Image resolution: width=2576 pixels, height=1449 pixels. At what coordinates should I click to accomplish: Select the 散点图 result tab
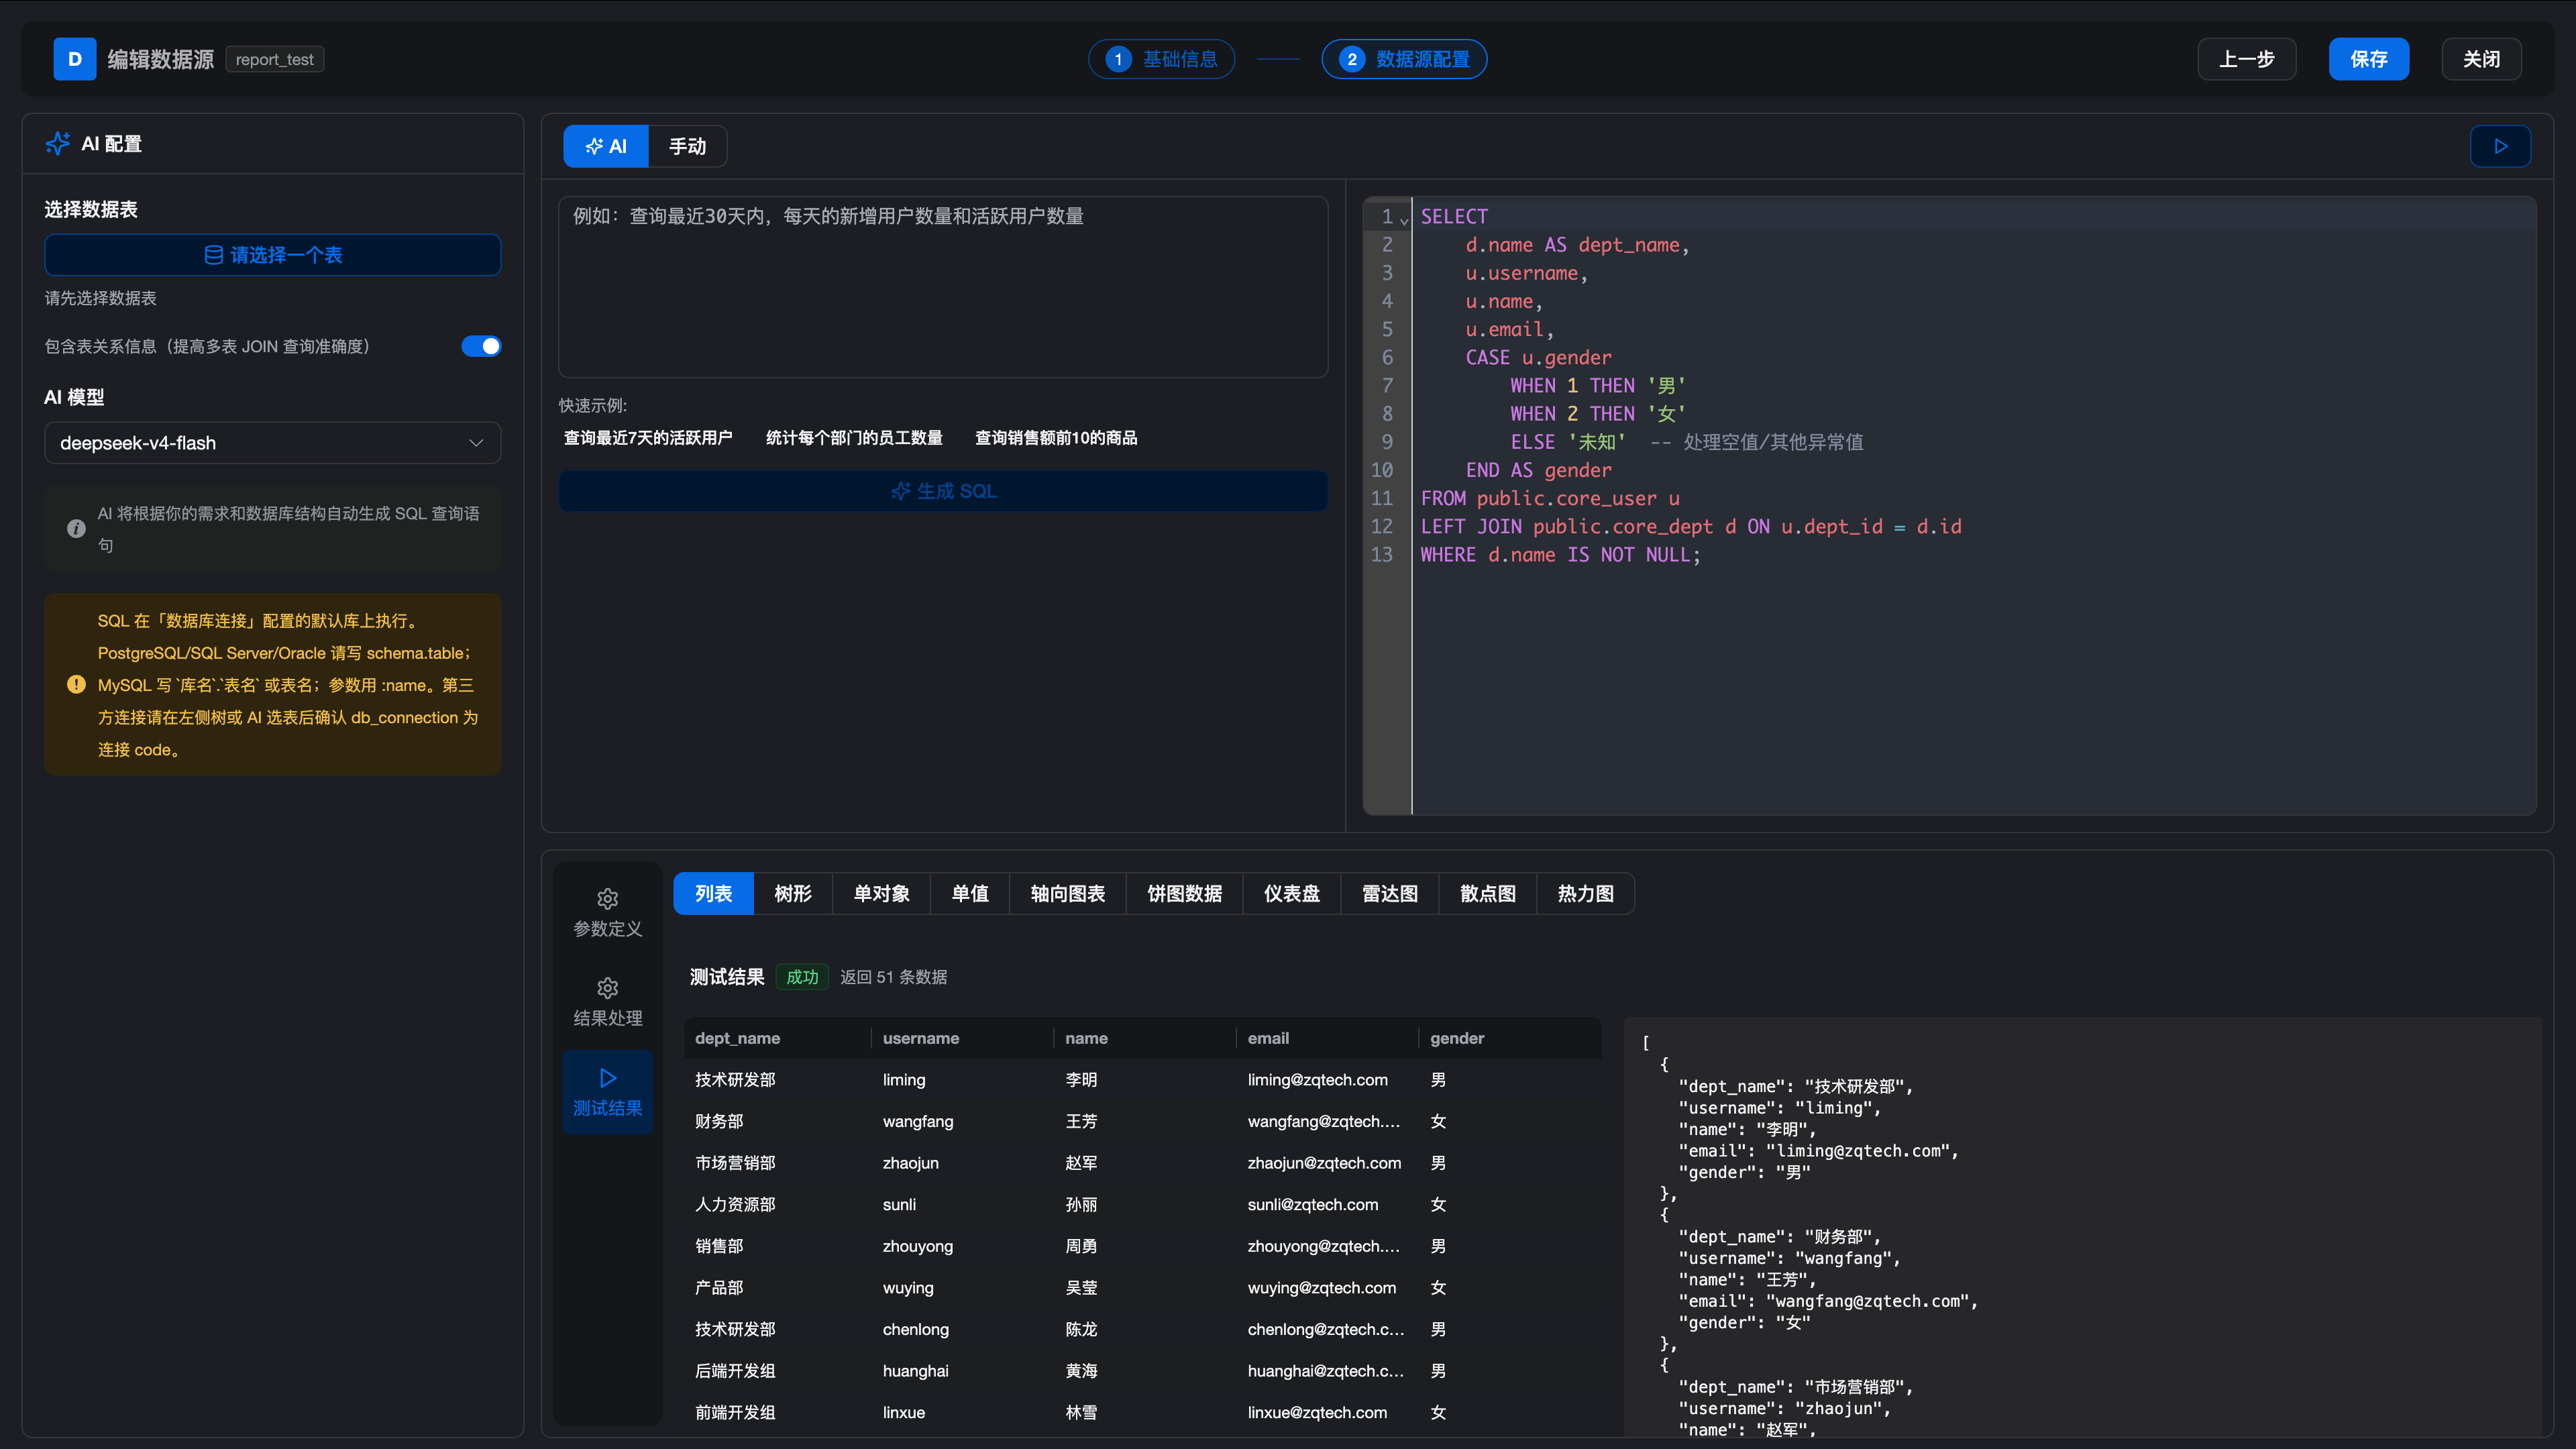(1488, 894)
